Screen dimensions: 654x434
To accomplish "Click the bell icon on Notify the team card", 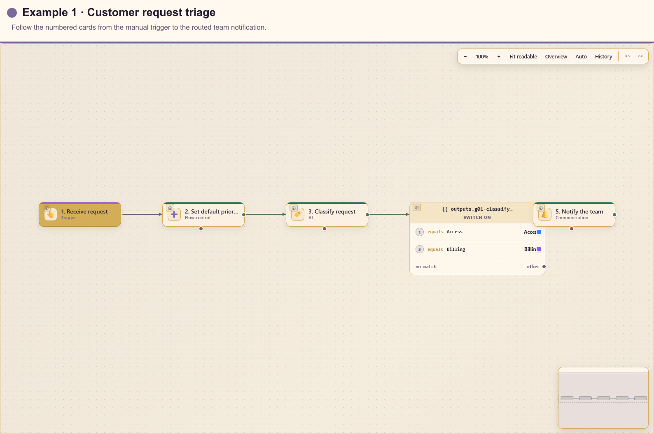I will 545,214.
